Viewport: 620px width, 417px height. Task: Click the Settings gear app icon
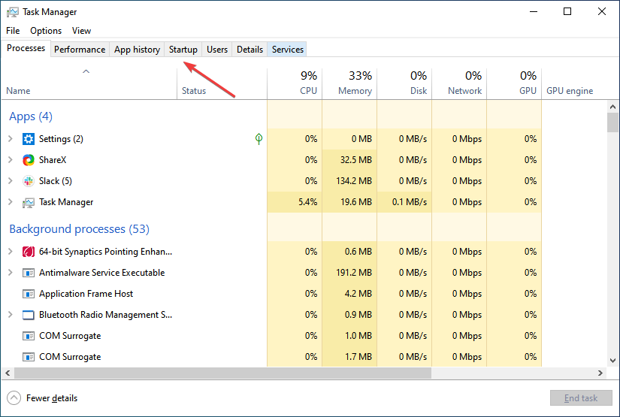(x=29, y=139)
